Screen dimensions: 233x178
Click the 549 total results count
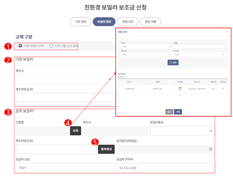(122, 77)
